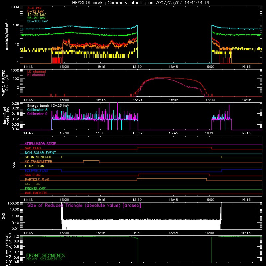This screenshot has height=266, width=266.
Task: Click the FRONTS OFF flag label
Action: click(x=35, y=189)
